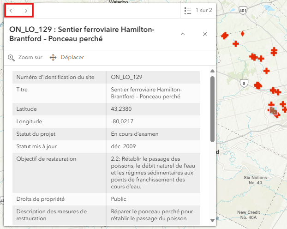Click the Highway 401 shield on map

(x=244, y=10)
